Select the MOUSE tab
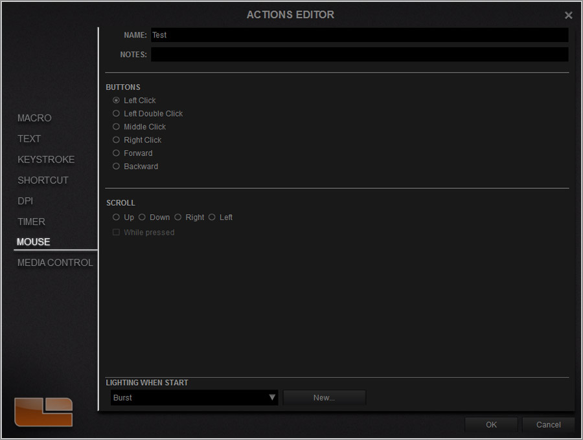This screenshot has height=440, width=583. [x=34, y=242]
